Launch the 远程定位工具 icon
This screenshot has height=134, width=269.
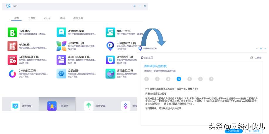click(110, 73)
